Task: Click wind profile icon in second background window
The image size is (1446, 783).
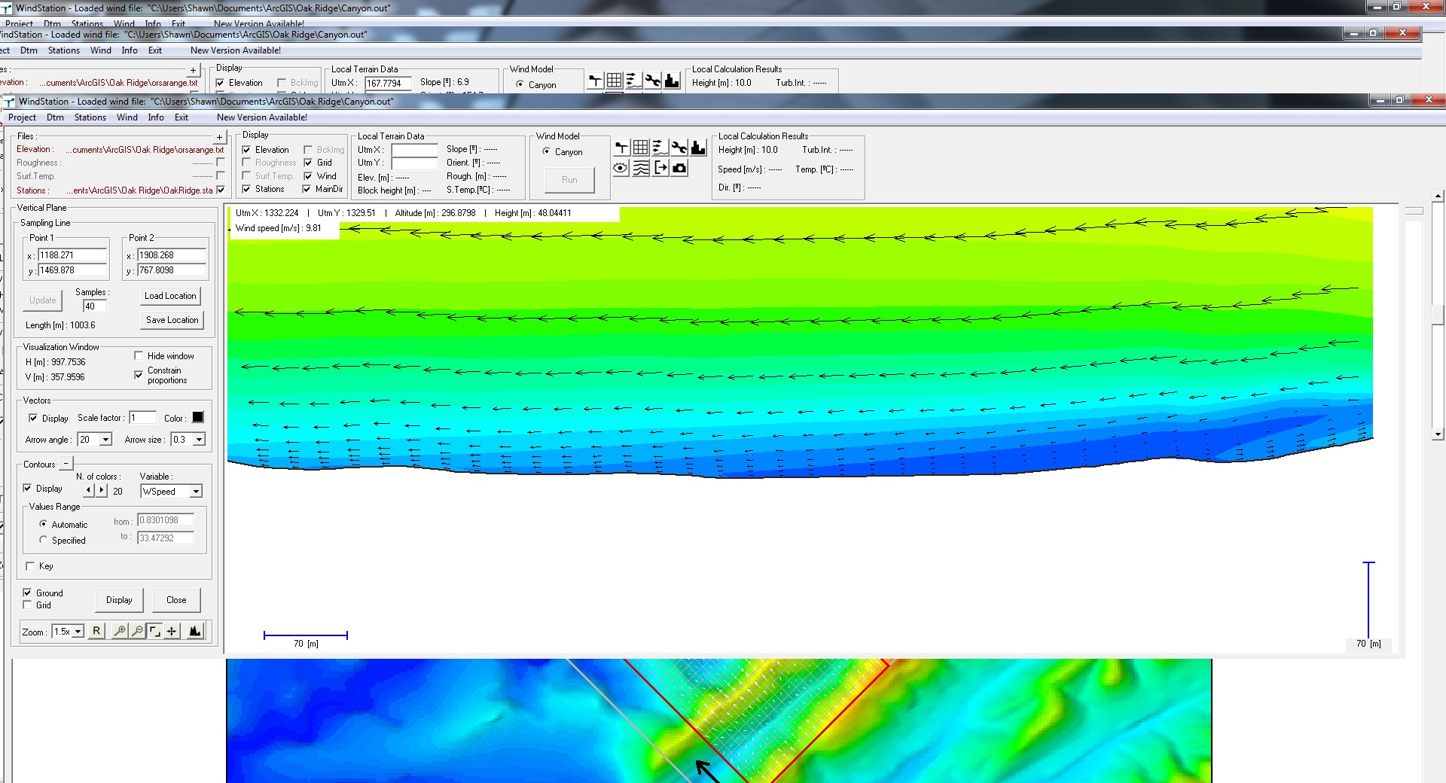Action: [633, 81]
